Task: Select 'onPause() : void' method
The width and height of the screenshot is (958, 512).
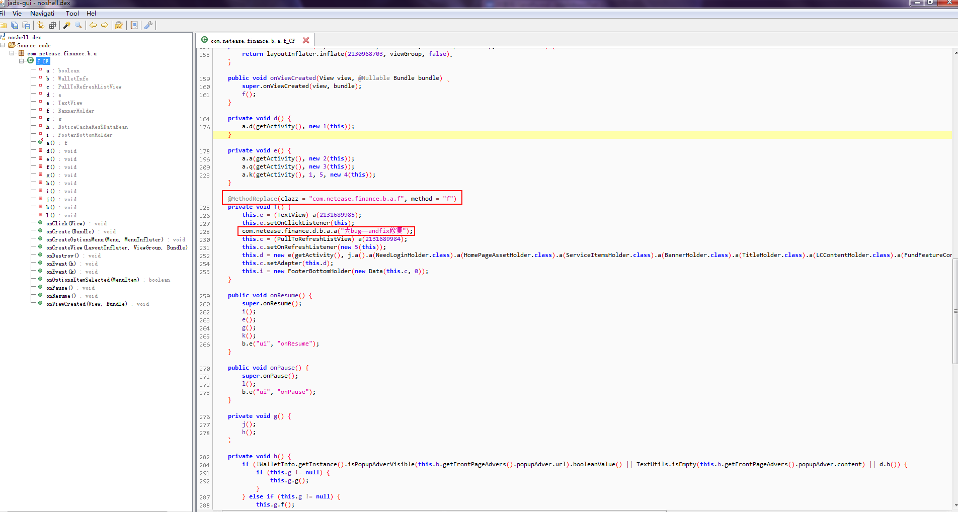Action: coord(70,288)
